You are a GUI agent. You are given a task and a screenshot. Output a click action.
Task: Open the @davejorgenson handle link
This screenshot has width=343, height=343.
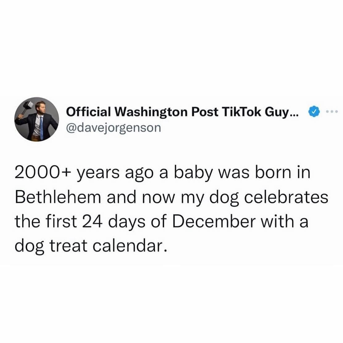(x=113, y=127)
